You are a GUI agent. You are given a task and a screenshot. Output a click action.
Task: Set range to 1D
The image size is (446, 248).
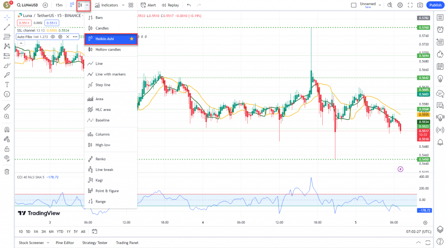click(21, 231)
